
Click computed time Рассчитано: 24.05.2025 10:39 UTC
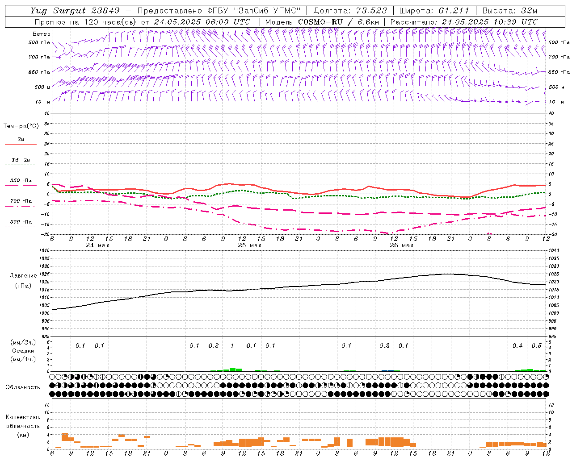pyautogui.click(x=464, y=22)
